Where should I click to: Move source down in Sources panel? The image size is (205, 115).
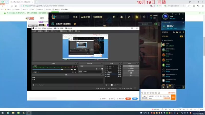click(118, 85)
